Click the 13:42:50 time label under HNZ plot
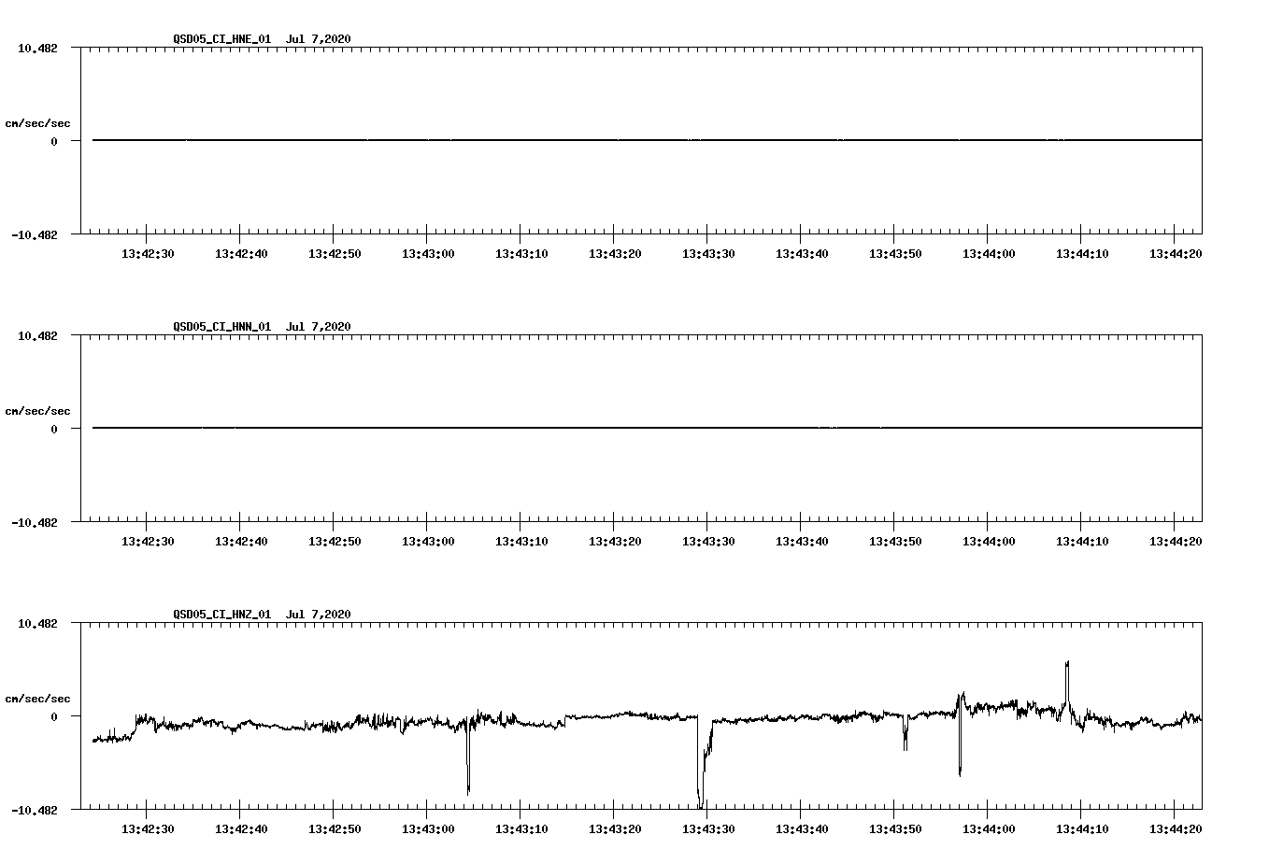The image size is (1269, 863). pyautogui.click(x=335, y=828)
